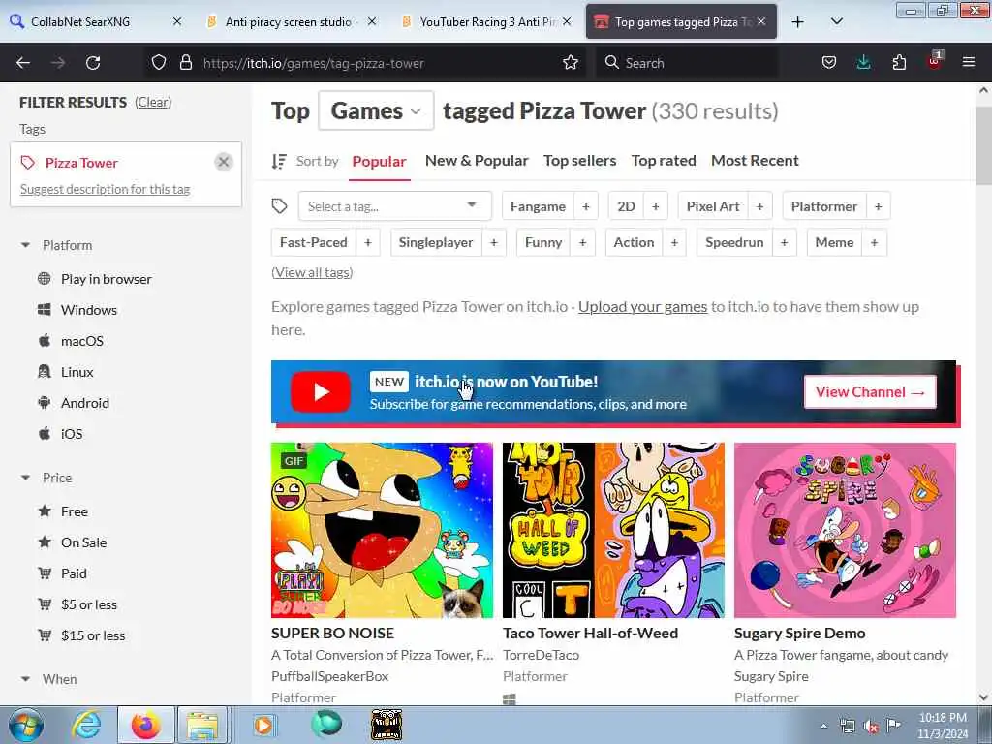Collapse the When filter section

(49, 679)
